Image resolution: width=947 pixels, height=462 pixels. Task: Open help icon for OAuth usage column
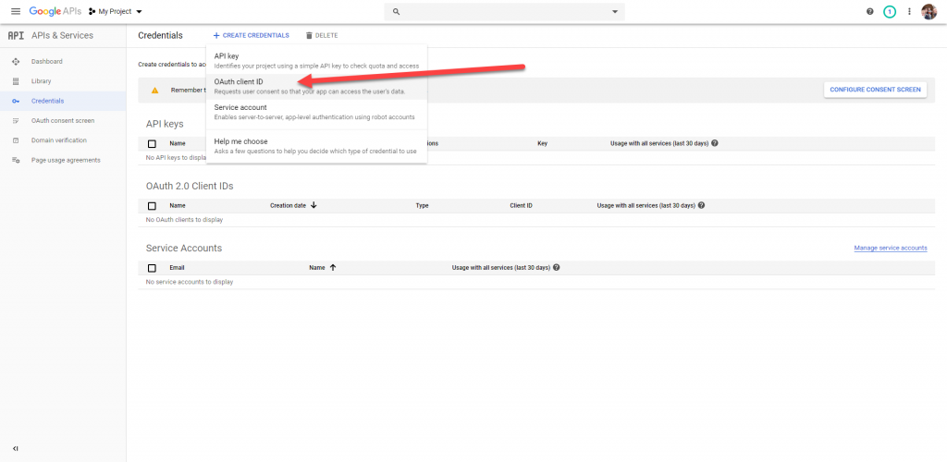(x=701, y=205)
